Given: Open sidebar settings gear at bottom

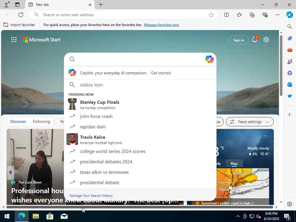Looking at the screenshot, I should (290, 204).
